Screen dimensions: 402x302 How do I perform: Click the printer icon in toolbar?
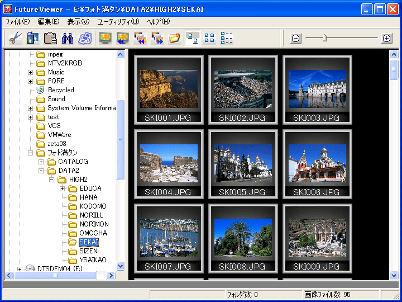click(x=85, y=38)
